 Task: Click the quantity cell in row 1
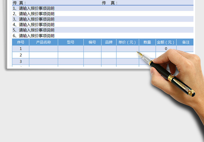tap(147, 49)
